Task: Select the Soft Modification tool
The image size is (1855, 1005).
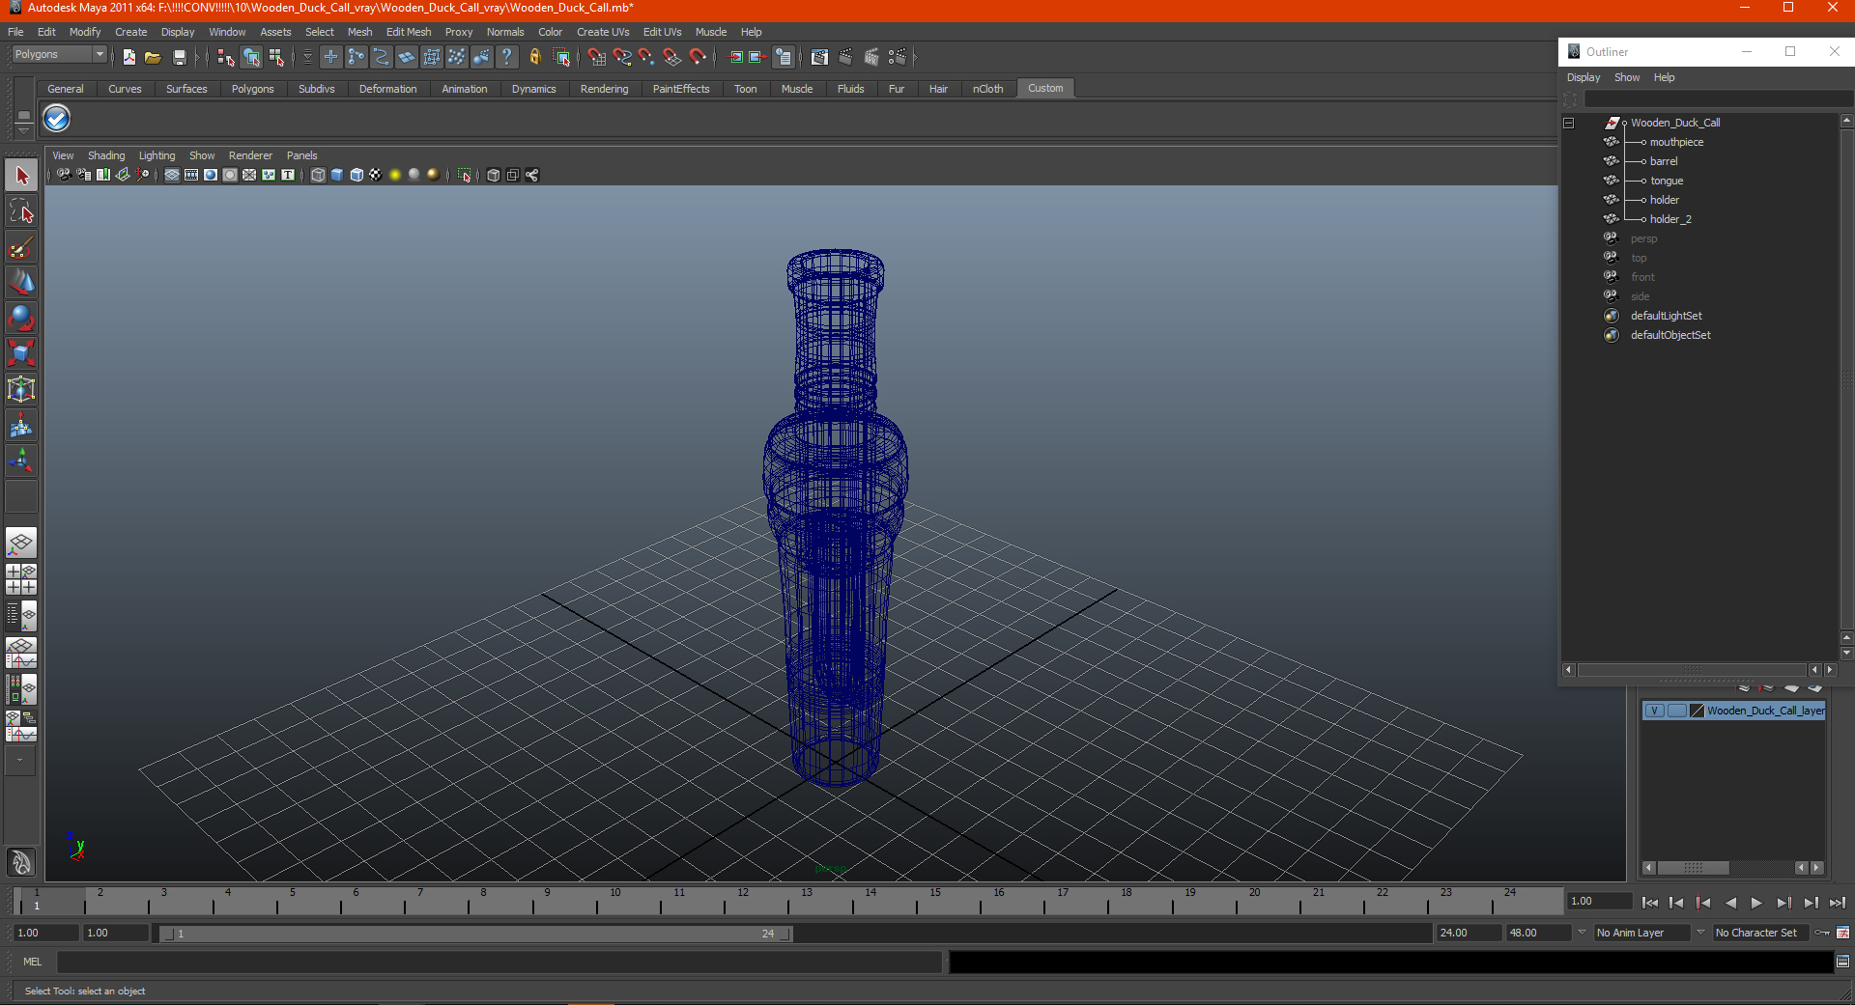Action: tap(21, 425)
